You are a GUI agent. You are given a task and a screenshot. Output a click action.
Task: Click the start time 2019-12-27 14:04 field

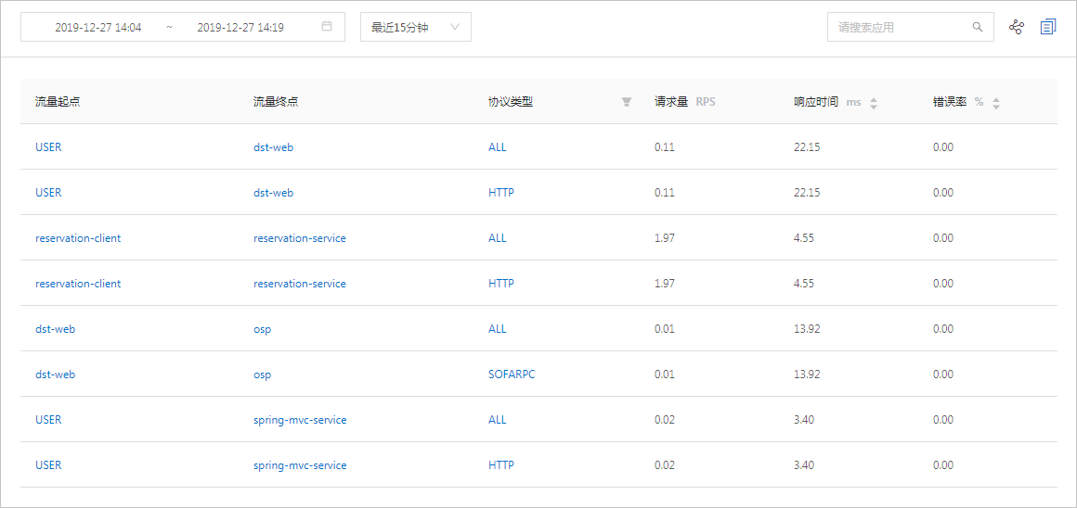[98, 28]
